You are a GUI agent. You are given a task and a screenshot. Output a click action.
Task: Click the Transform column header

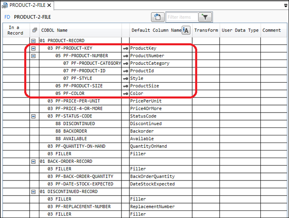pos(206,30)
